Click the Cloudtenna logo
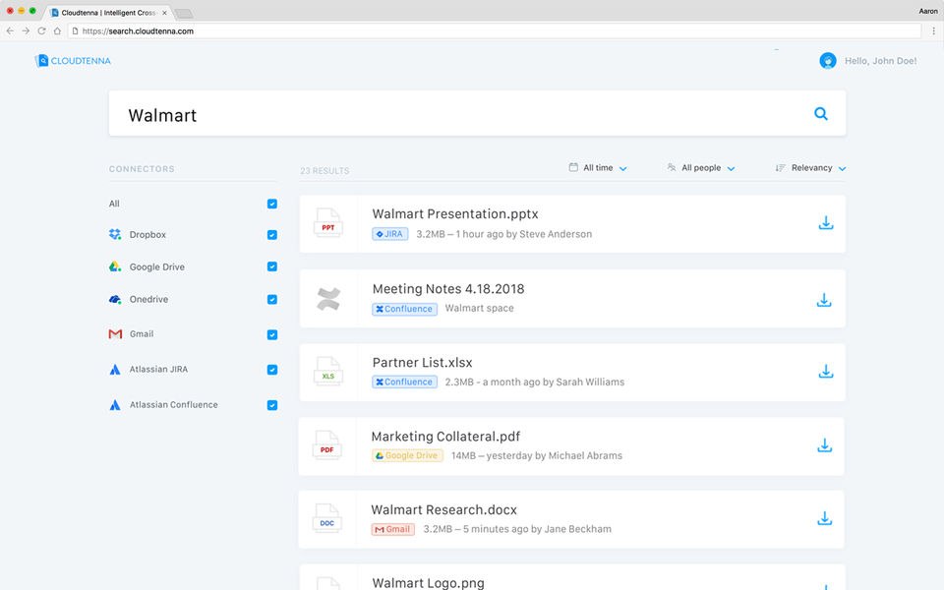Screen dimensions: 944x590 (x=73, y=61)
